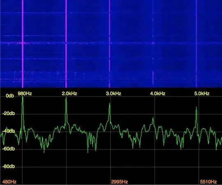
Task: Select the 4.0kHz frequency label
Action: pyautogui.click(x=158, y=94)
